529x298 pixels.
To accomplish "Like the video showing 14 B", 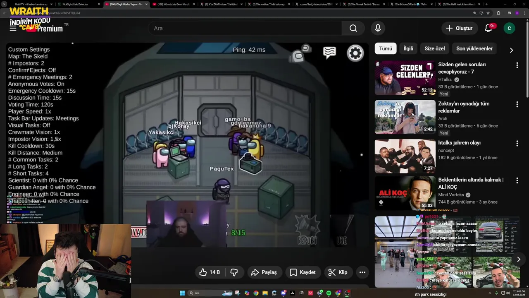I will (x=210, y=272).
